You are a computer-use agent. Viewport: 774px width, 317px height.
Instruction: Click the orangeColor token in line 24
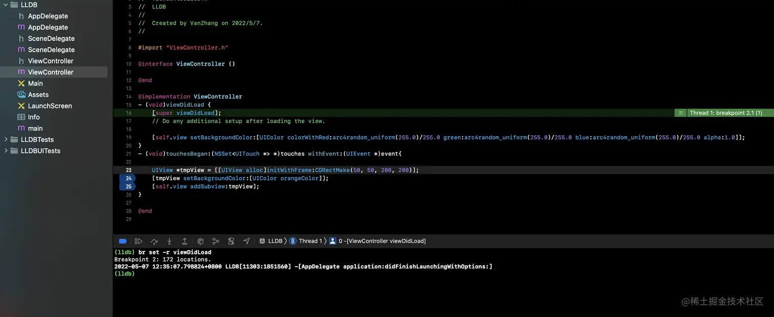point(299,178)
